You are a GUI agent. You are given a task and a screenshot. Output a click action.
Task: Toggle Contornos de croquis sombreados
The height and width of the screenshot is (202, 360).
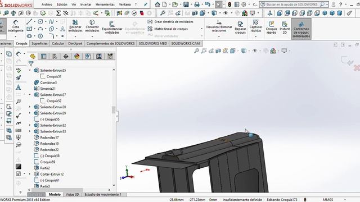tap(301, 29)
